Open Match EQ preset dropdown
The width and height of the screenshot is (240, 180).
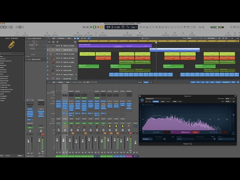click(158, 99)
